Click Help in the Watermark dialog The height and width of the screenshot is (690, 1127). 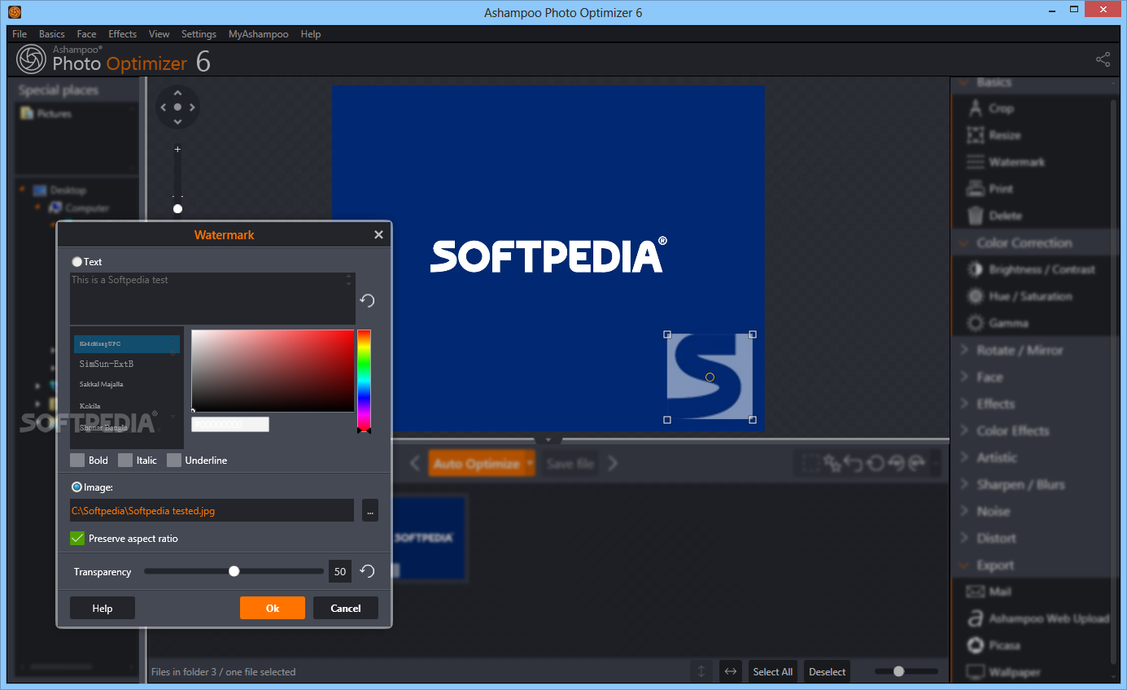(x=103, y=608)
